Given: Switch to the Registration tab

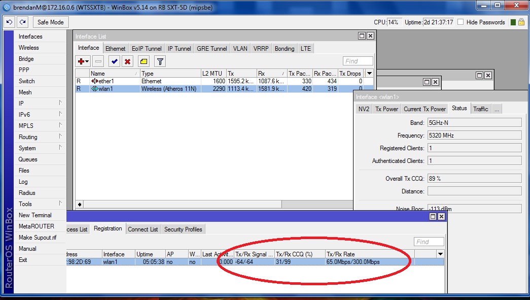Looking at the screenshot, I should [108, 228].
